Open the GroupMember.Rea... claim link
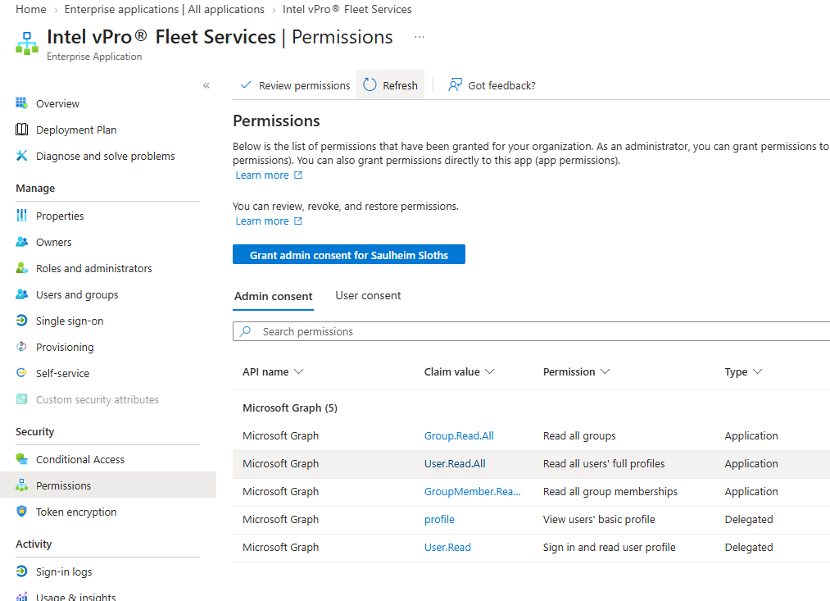Image resolution: width=830 pixels, height=601 pixels. click(x=472, y=491)
